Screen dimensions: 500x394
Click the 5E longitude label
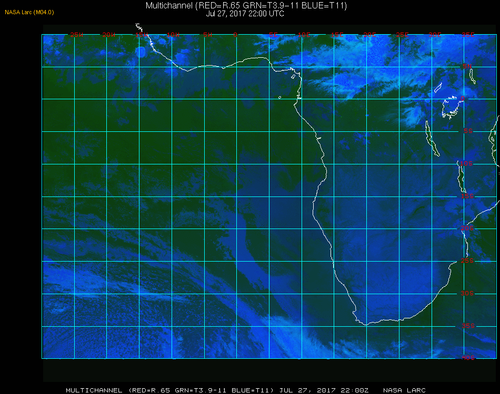tap(273, 35)
